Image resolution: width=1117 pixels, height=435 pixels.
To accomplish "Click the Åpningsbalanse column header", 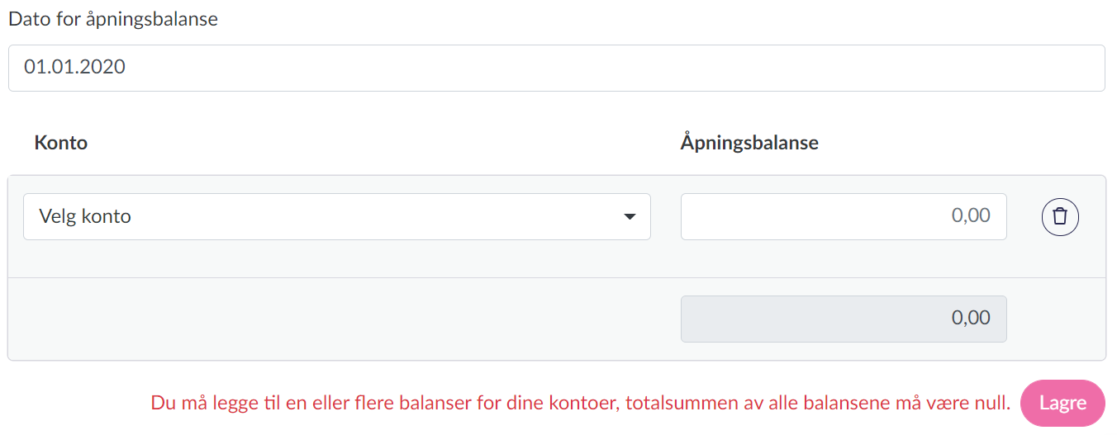I will tap(749, 143).
